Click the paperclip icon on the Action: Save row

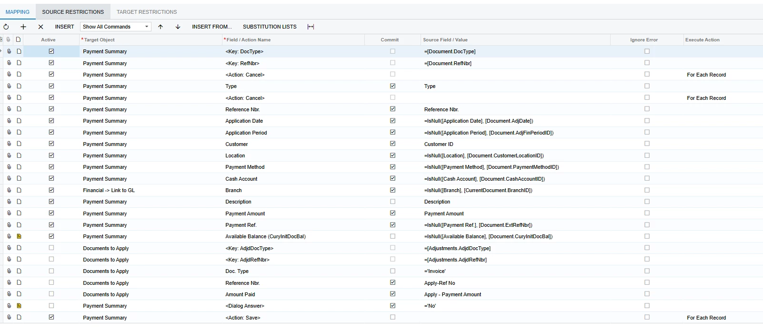point(9,317)
